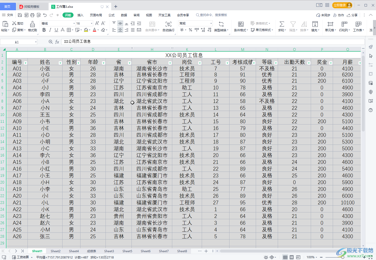376x260 pixels.
Task: Click the Paste clipboard icon
Action: click(x=5, y=24)
